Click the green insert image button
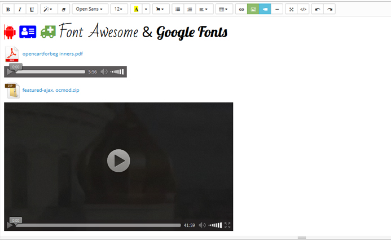 [x=253, y=9]
